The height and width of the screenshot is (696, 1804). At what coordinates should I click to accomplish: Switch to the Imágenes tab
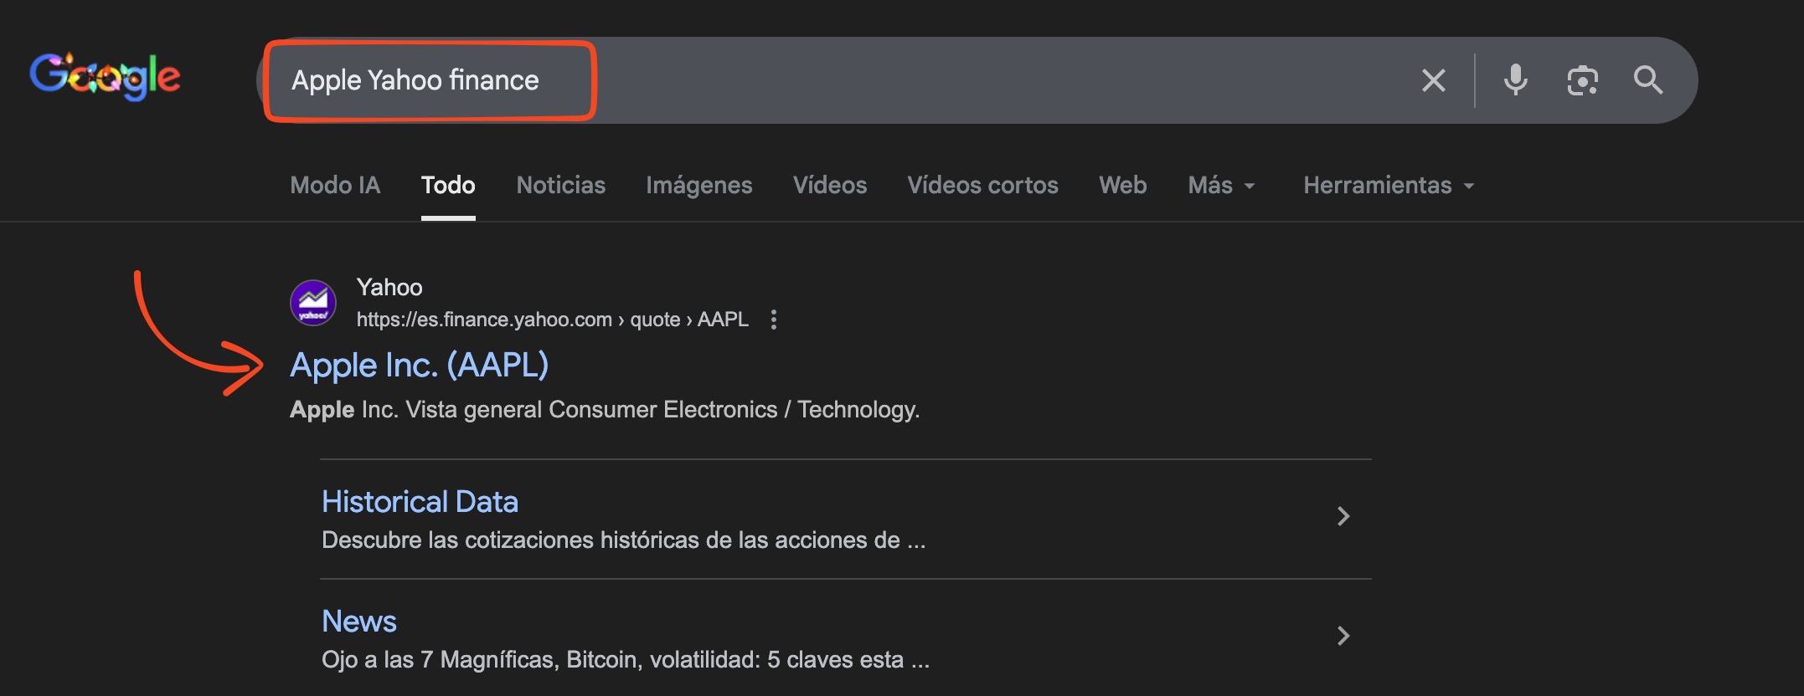698,185
